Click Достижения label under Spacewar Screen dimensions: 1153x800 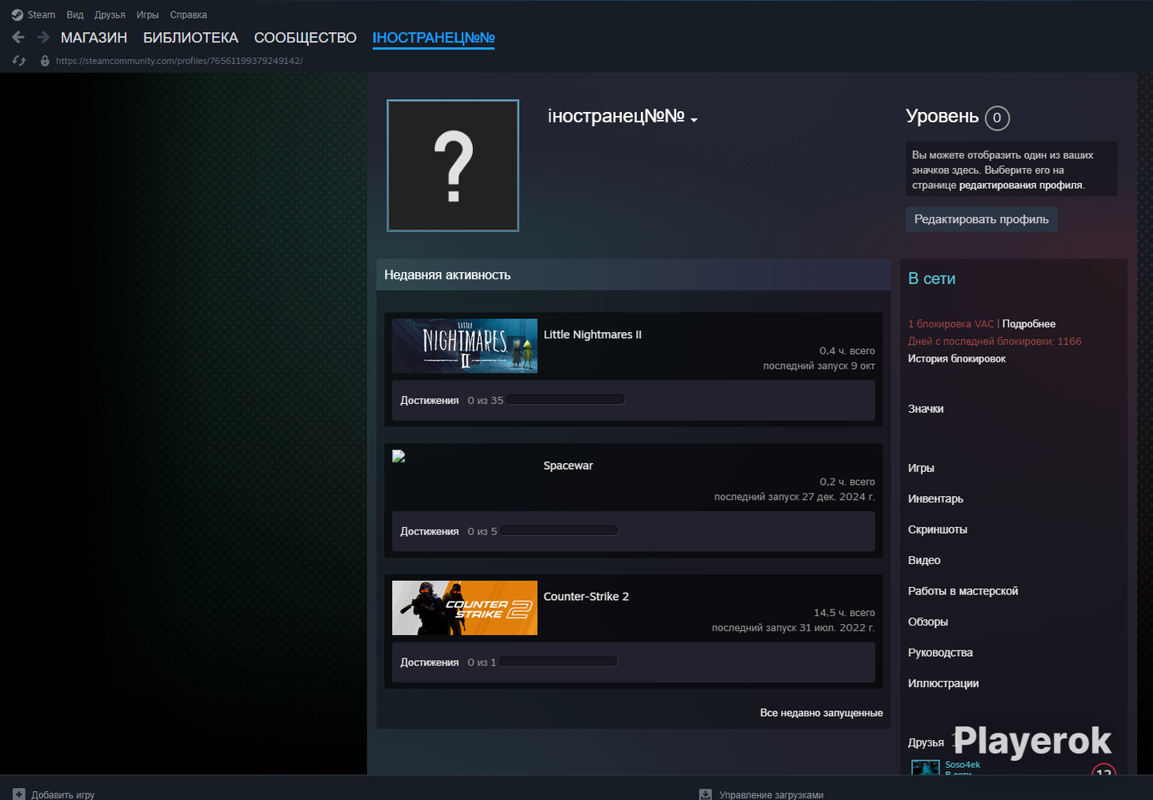click(x=430, y=532)
